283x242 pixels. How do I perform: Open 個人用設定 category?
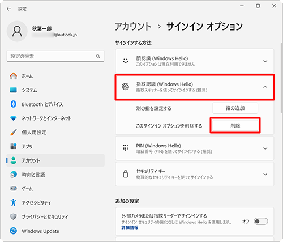coord(55,132)
